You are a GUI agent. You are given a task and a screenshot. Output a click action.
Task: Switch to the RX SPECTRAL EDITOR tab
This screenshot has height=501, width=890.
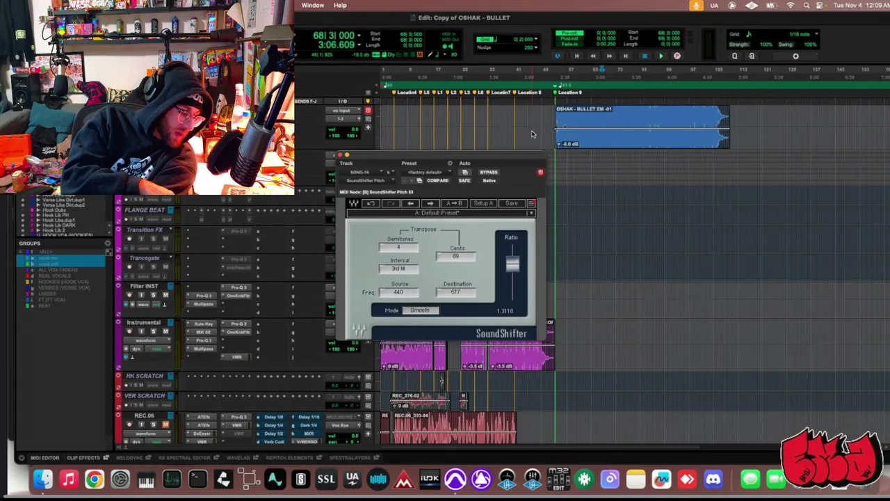click(x=183, y=458)
